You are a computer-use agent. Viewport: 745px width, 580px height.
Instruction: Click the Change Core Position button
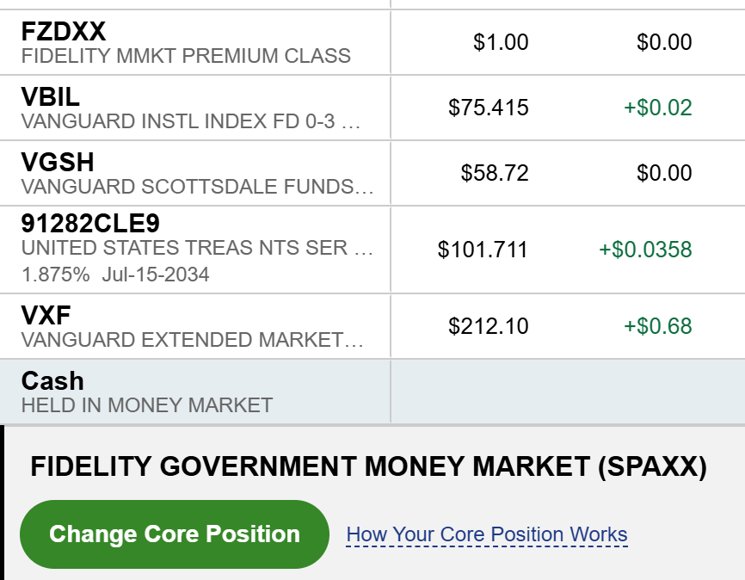(x=175, y=534)
